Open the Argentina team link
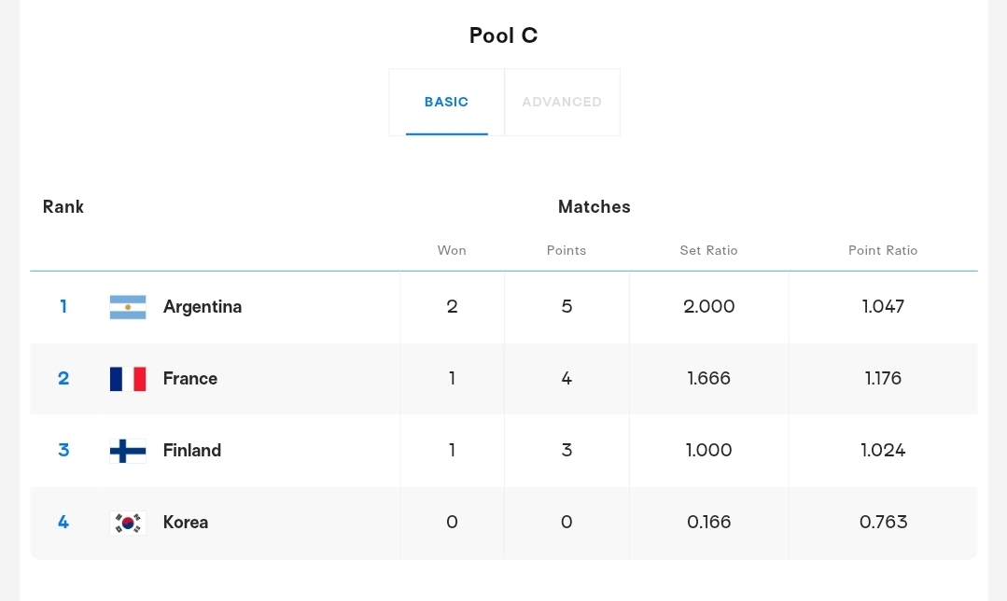 click(x=203, y=307)
